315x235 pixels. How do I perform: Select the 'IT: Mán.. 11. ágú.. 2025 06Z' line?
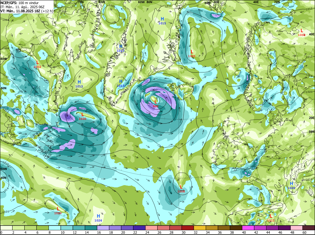point(22,7)
